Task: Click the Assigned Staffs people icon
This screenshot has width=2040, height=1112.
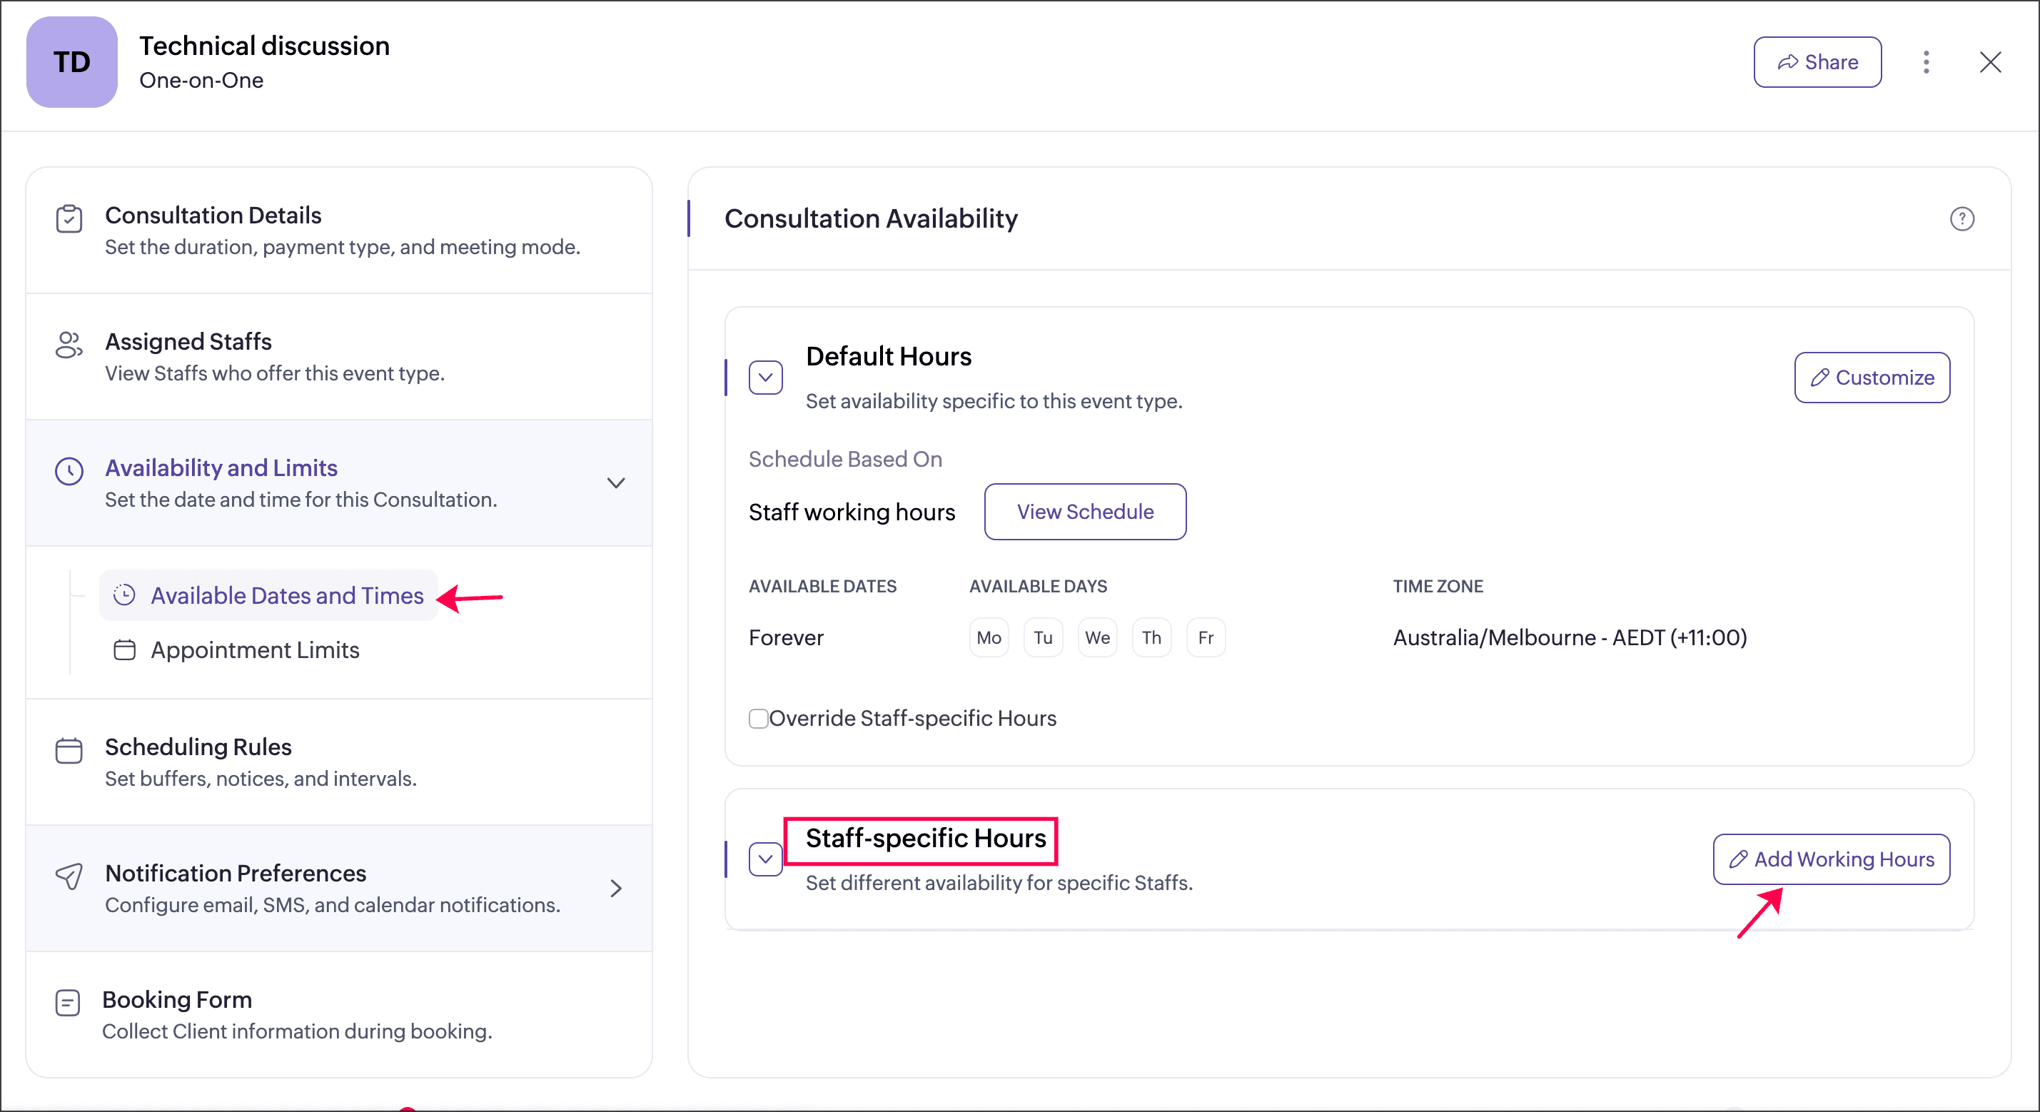Action: coord(69,345)
